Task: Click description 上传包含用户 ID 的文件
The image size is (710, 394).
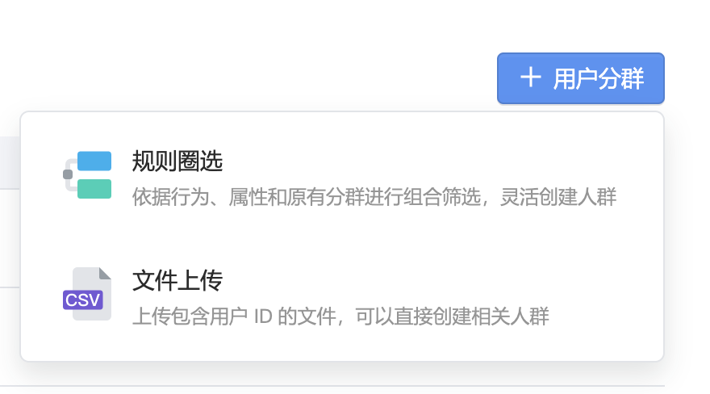Action: coord(234,316)
